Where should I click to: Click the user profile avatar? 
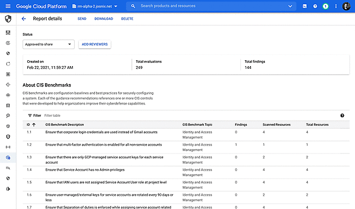pos(346,6)
